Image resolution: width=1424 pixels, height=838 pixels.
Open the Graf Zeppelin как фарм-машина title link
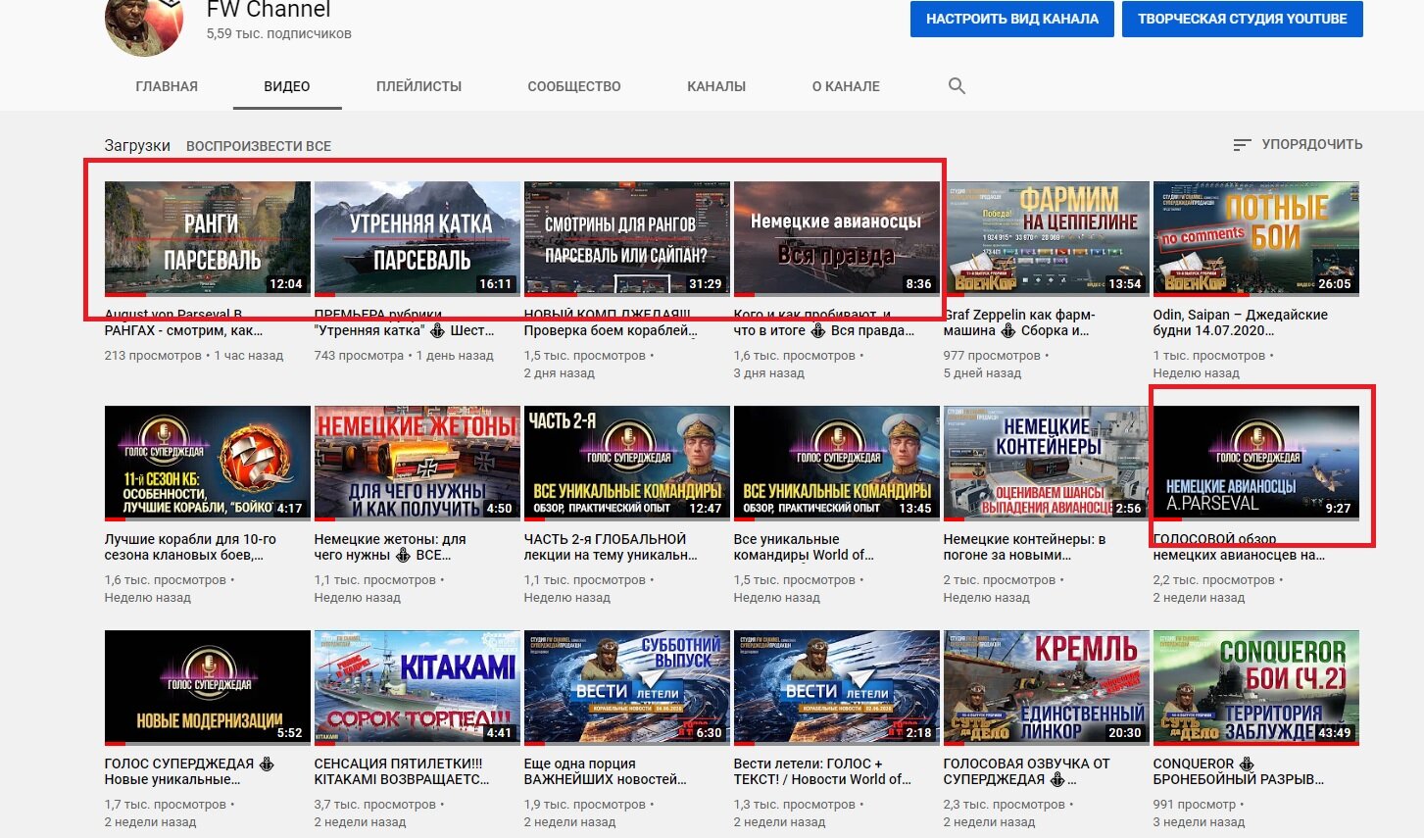1019,322
